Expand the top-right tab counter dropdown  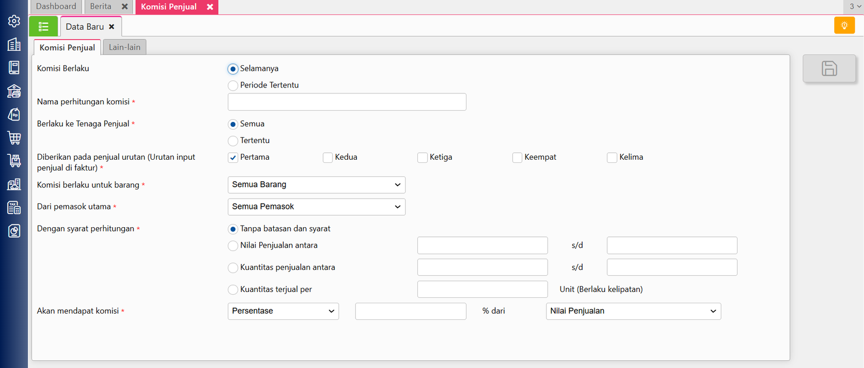pos(855,6)
